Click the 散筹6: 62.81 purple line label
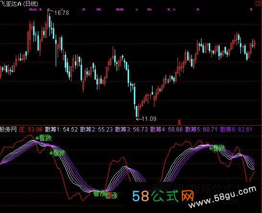This screenshot has height=213, width=262. (236, 130)
